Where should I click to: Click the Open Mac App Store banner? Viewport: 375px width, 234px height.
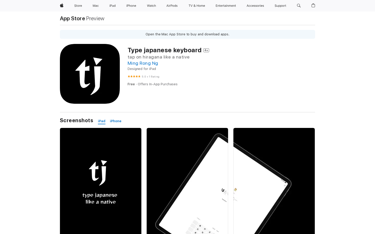(187, 34)
